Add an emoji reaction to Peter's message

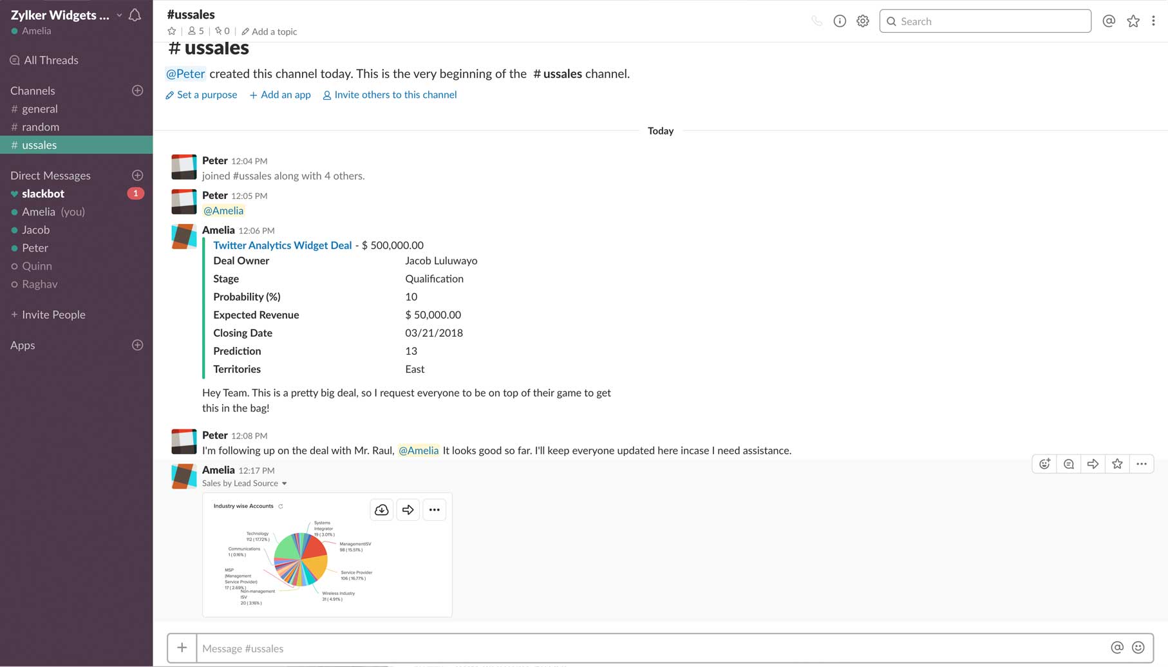pos(1044,464)
